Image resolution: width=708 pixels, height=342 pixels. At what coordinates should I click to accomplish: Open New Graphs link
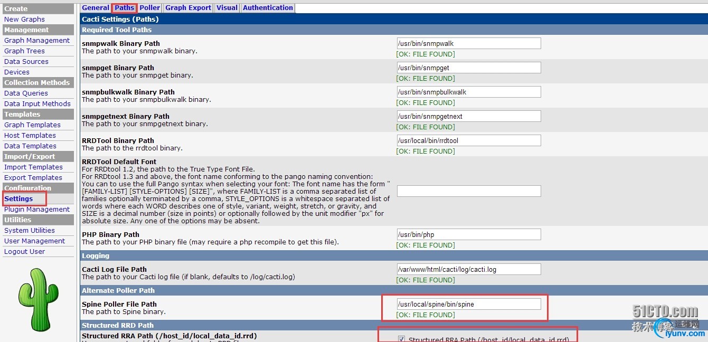point(24,19)
